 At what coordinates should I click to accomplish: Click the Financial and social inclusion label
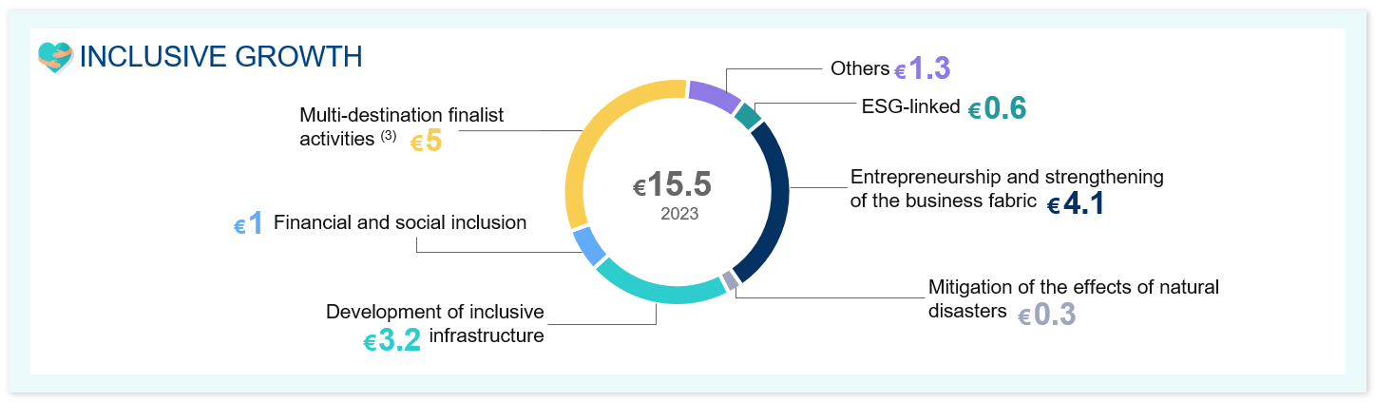coord(400,223)
